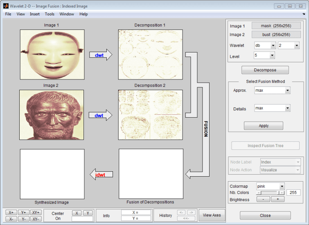The image size is (309, 225).
Task: Click the X+ zoom button
Action: click(x=11, y=212)
